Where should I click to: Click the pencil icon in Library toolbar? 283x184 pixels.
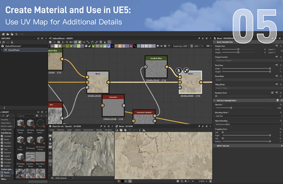pos(7,116)
